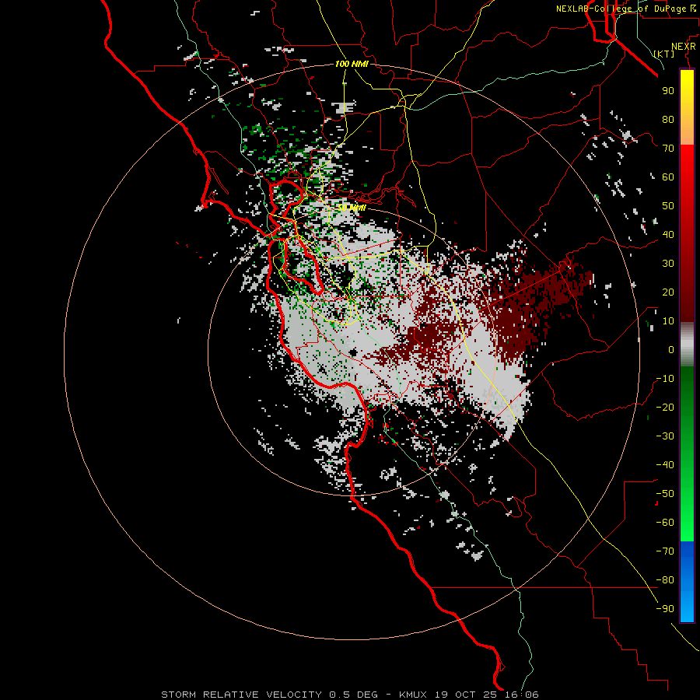Viewport: 700px width, 700px height.
Task: Click the -80 knot scale value
Action: pyautogui.click(x=665, y=580)
